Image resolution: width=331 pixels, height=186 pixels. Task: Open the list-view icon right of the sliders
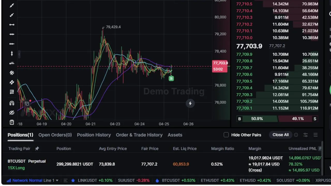pyautogui.click(x=315, y=135)
